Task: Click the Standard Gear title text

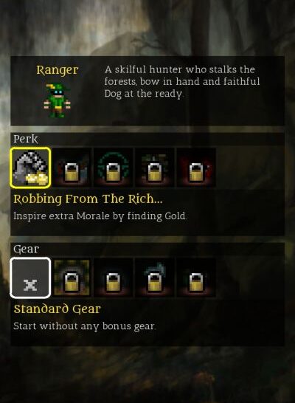Action: point(57,309)
